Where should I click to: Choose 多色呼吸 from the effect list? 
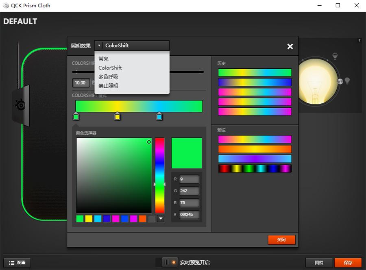pyautogui.click(x=108, y=77)
